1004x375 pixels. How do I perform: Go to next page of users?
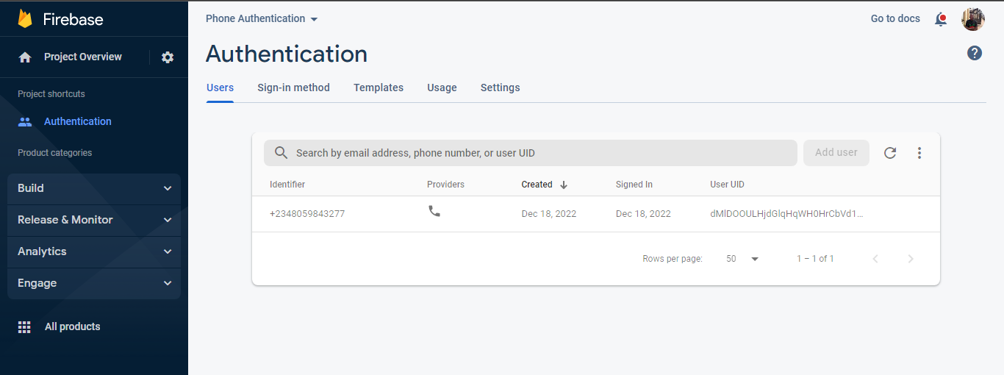click(x=911, y=259)
